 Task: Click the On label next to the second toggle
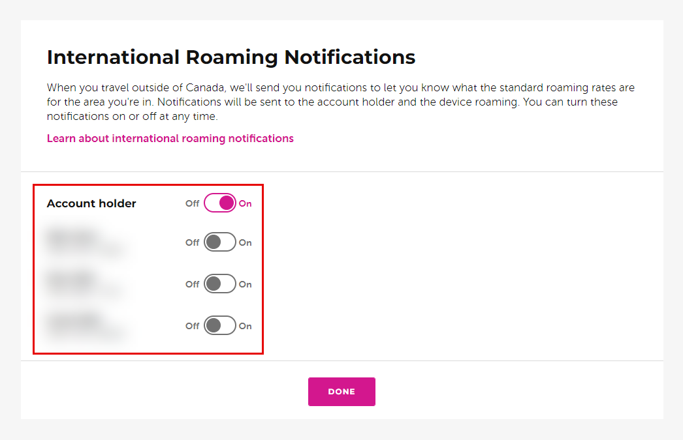tap(246, 242)
